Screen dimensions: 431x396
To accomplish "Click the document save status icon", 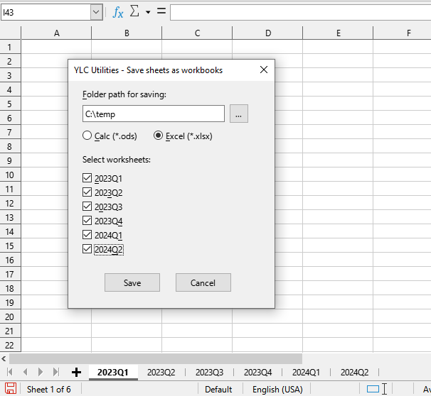I will coord(11,389).
